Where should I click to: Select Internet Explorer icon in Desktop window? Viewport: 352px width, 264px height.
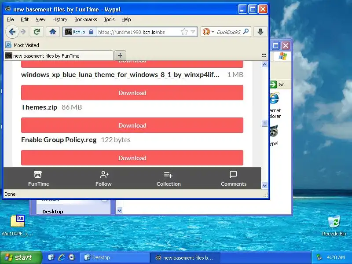point(274,98)
